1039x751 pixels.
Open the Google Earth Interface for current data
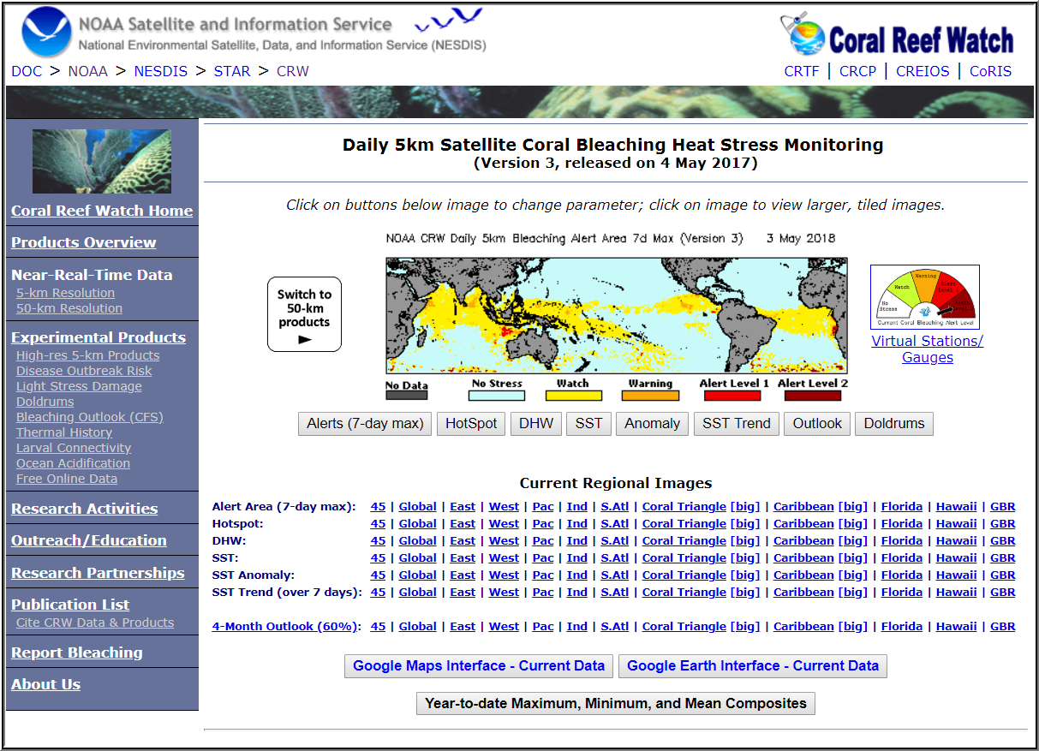click(752, 666)
